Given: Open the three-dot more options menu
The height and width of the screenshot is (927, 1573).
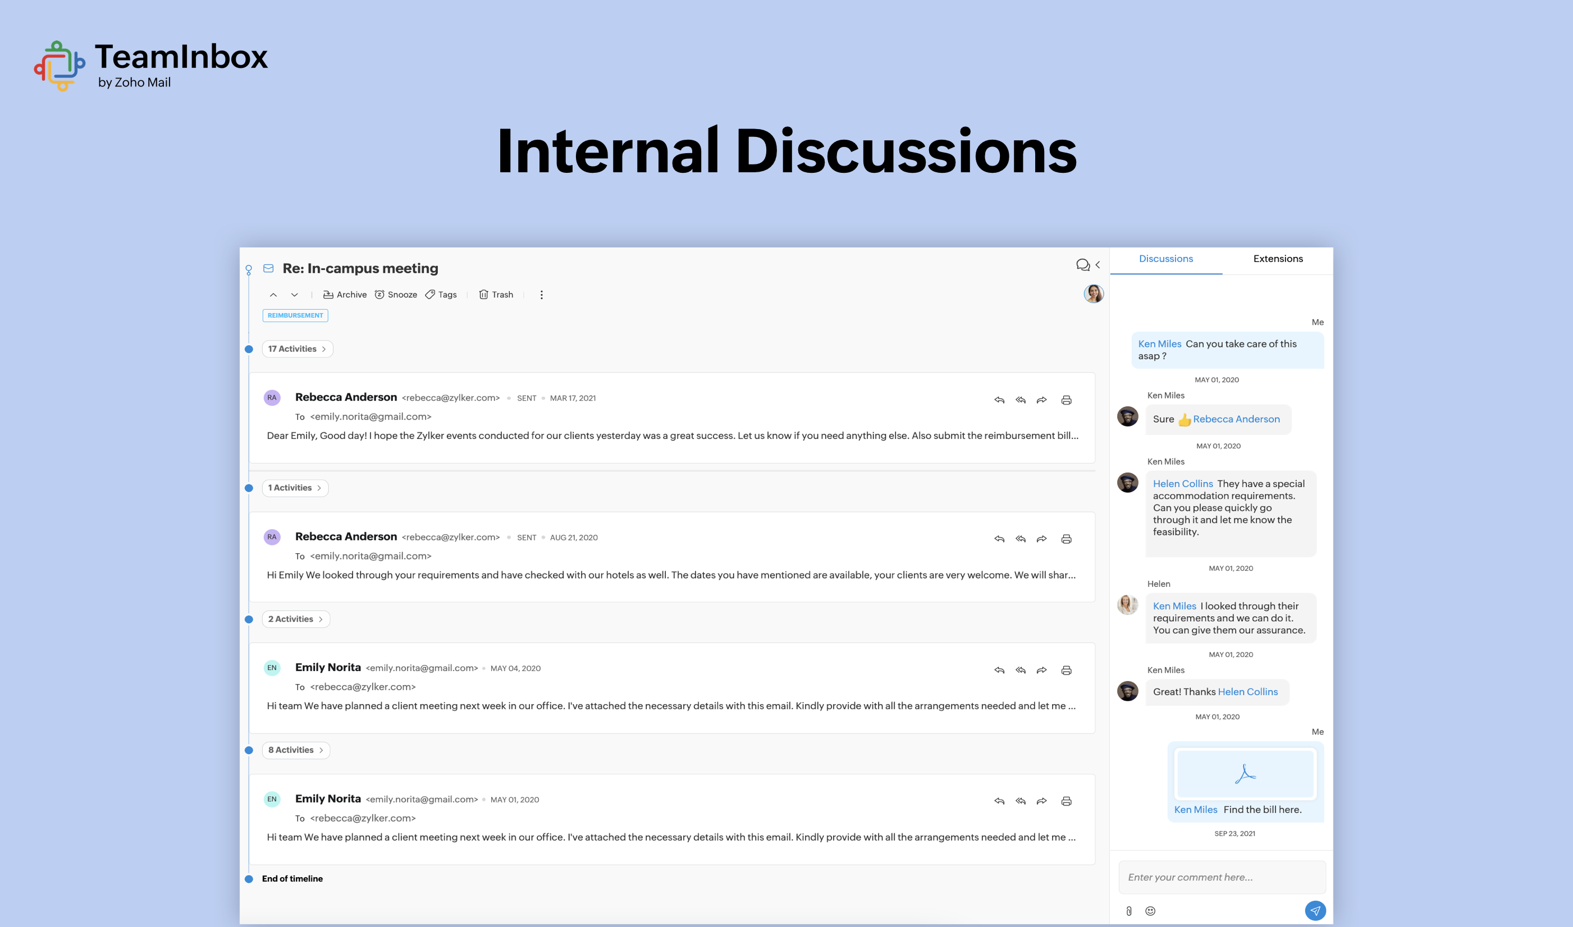Looking at the screenshot, I should pos(541,295).
